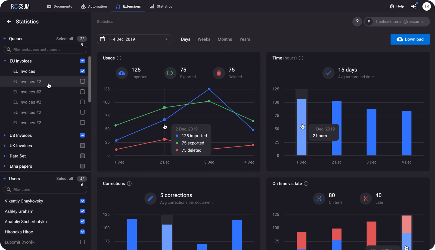Viewport: 435px width, 250px height.
Task: Click the Time (hours) info icon
Action: point(301,58)
